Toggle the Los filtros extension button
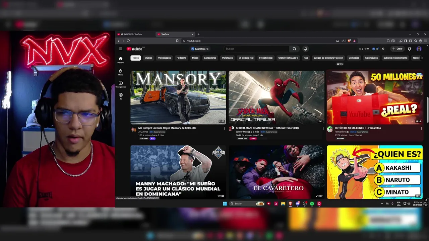Screen dimensions: 429x241 pos(200,49)
